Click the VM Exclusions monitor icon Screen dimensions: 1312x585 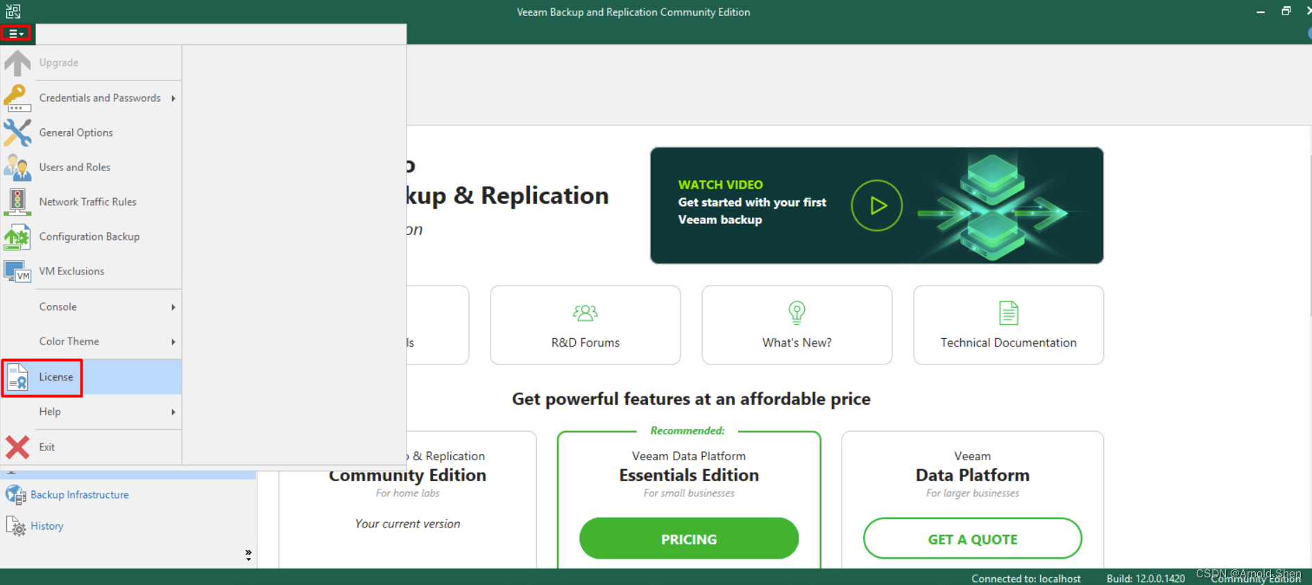[17, 271]
